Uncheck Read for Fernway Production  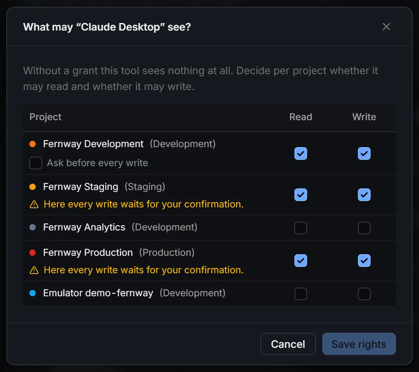click(x=301, y=261)
